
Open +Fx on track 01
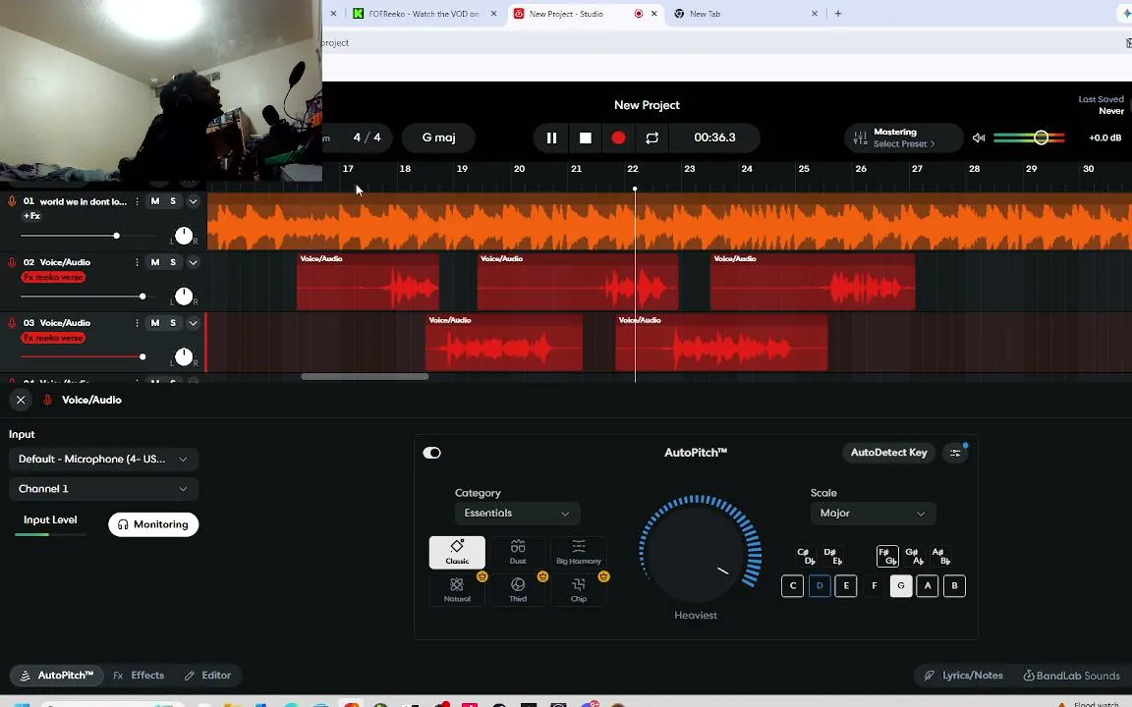pos(31,216)
